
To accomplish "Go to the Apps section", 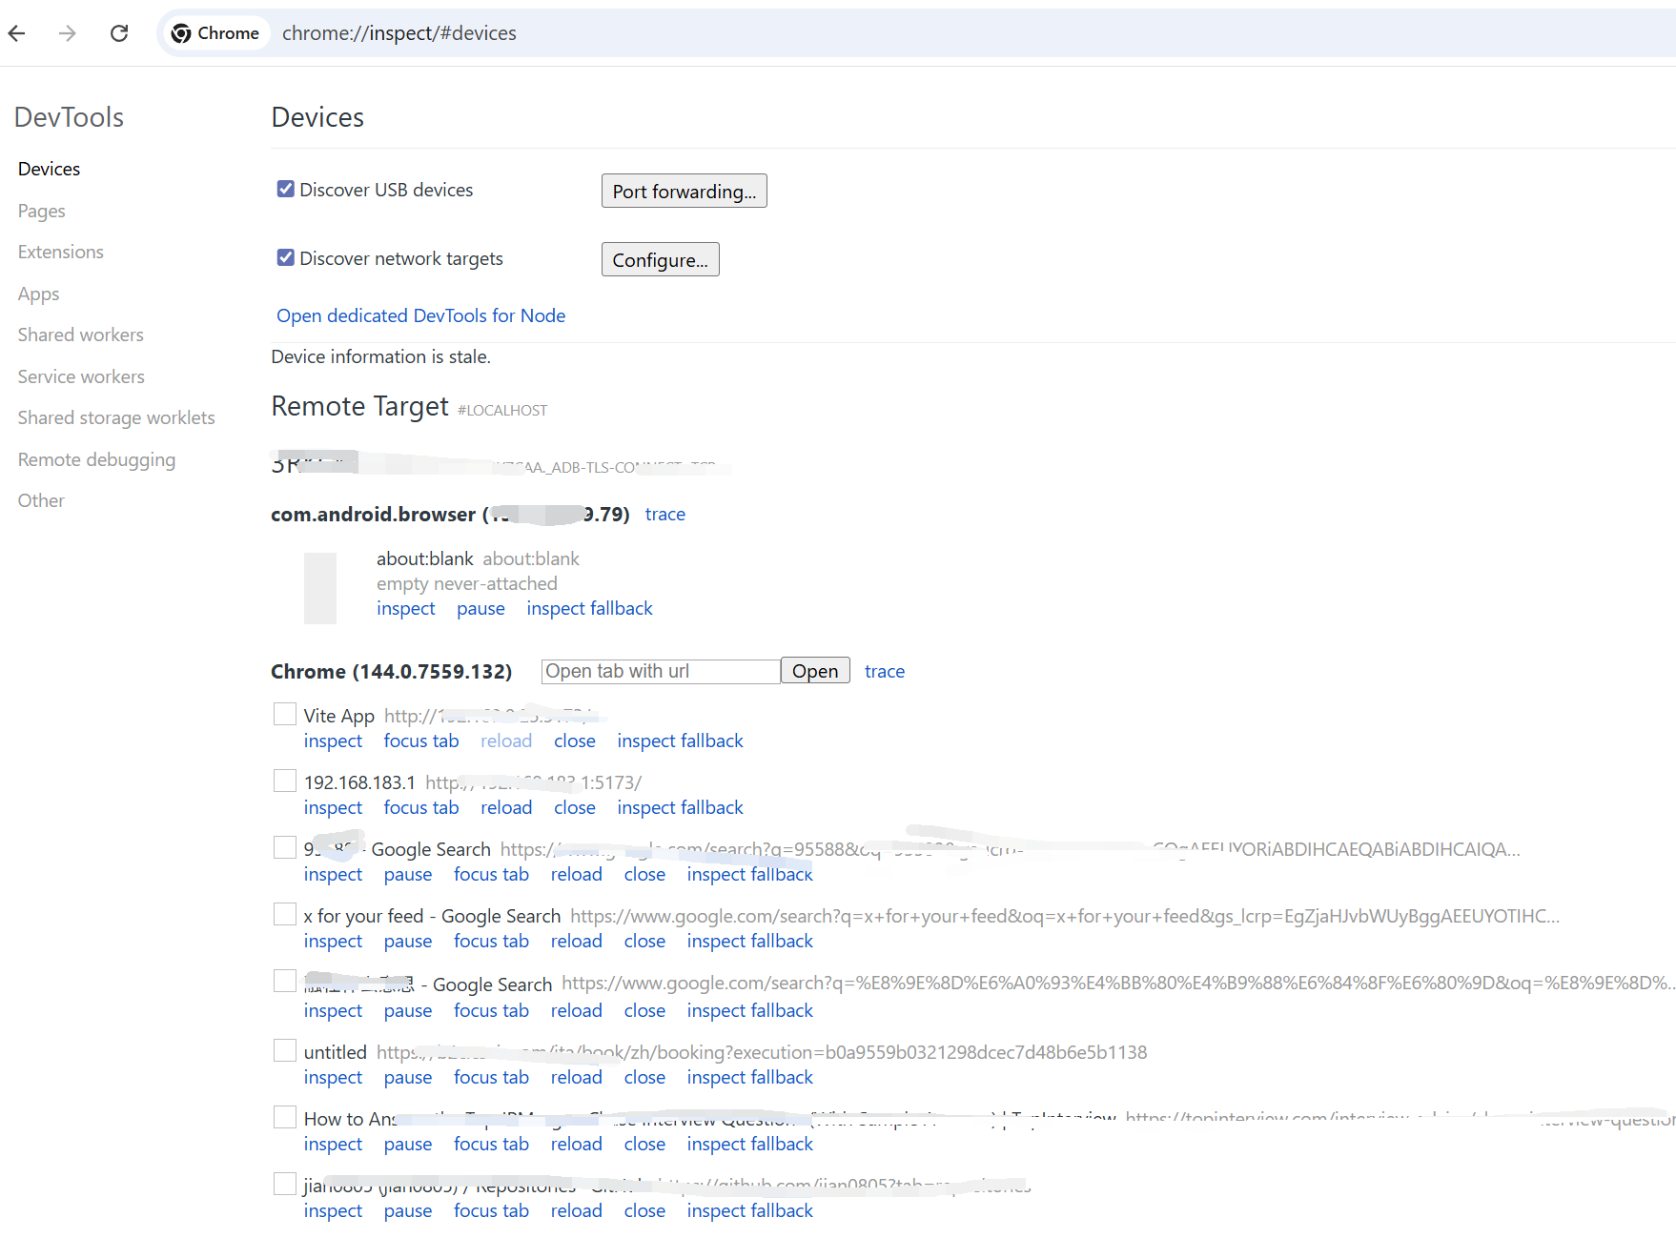I will coord(38,294).
